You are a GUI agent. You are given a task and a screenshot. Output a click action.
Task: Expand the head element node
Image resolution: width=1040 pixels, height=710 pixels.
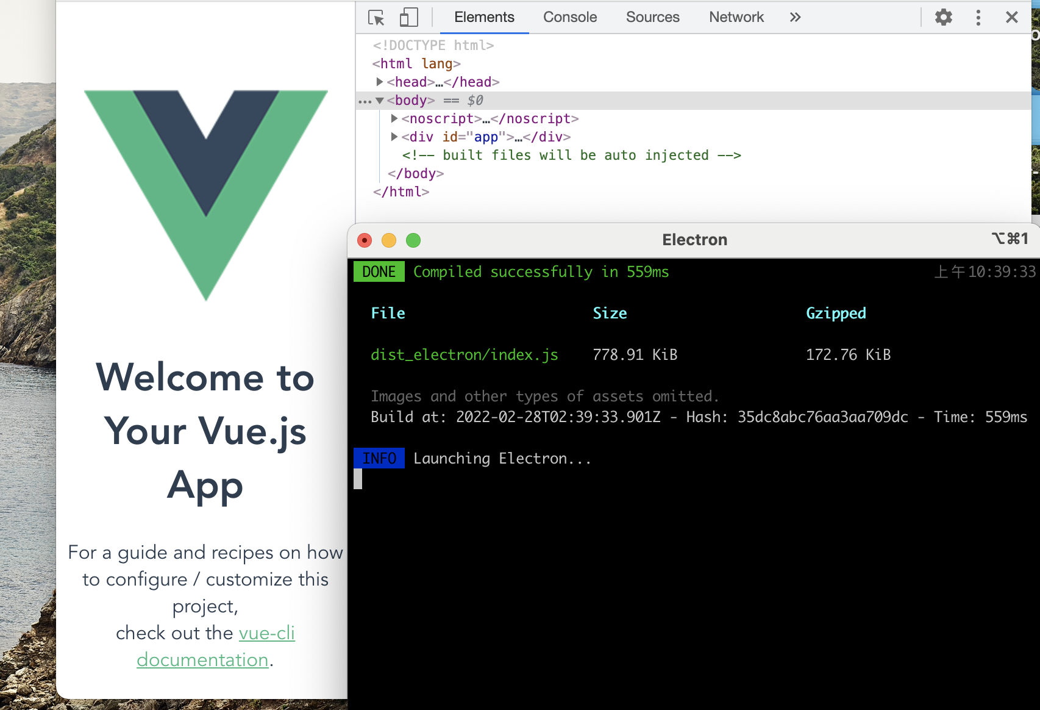380,82
